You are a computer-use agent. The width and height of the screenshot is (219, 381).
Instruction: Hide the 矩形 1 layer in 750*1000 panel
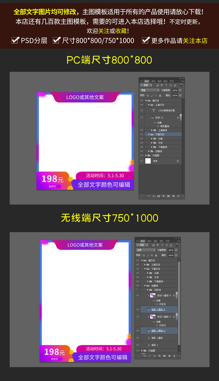138,345
